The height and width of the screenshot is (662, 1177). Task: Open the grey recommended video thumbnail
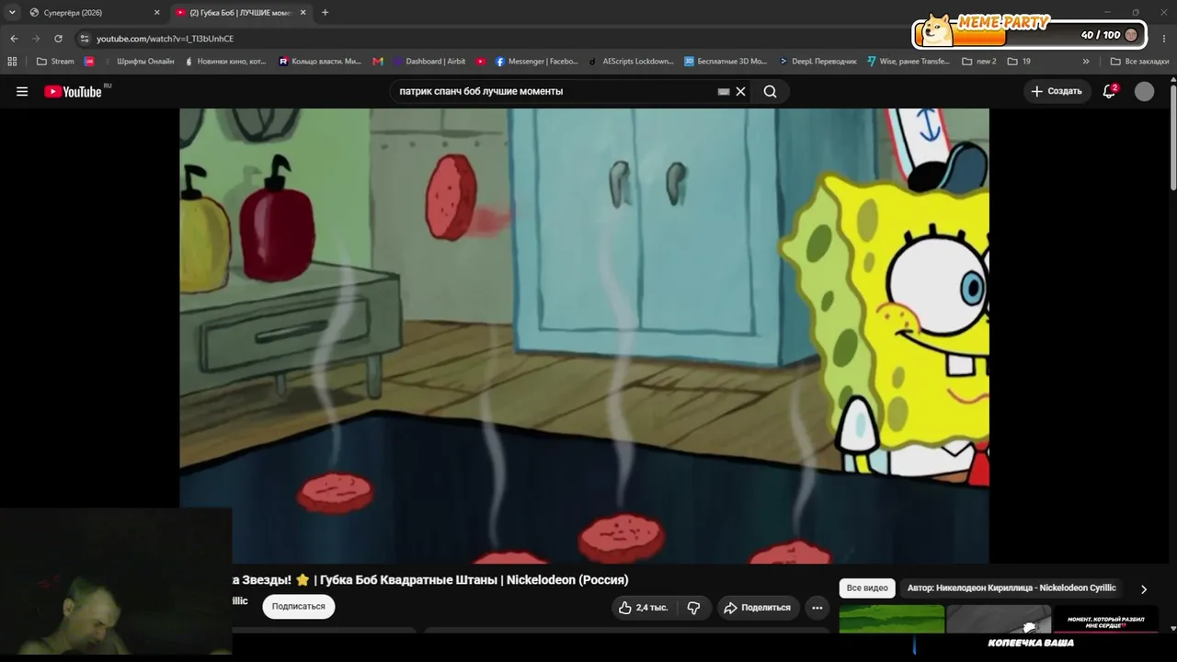coord(999,619)
